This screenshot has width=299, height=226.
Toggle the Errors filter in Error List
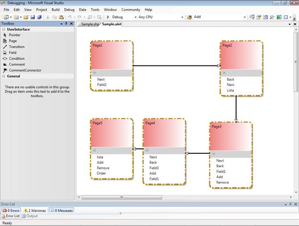click(11, 210)
